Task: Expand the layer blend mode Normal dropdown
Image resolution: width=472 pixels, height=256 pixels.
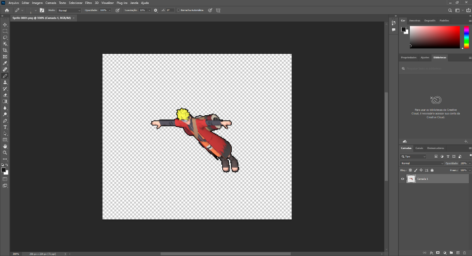Action: click(422, 163)
